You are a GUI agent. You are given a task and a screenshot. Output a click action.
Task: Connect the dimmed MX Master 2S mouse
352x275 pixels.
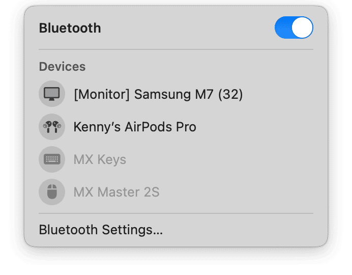pyautogui.click(x=116, y=192)
